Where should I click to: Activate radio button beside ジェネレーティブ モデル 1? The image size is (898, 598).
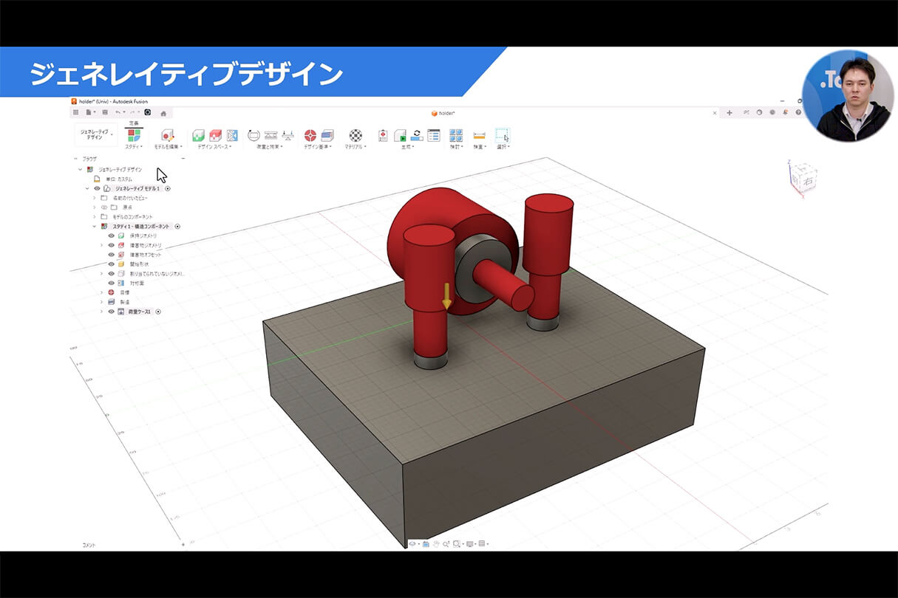click(168, 188)
